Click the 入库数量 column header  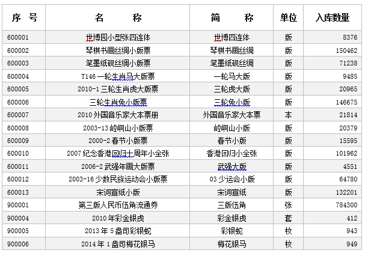click(x=333, y=17)
